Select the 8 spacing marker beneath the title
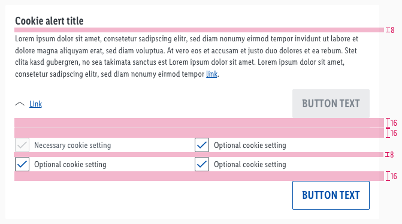 point(390,30)
